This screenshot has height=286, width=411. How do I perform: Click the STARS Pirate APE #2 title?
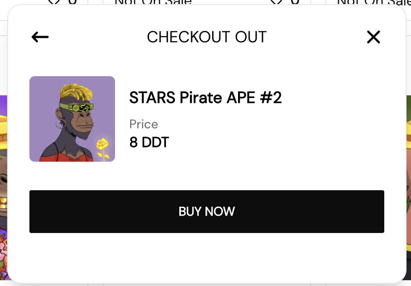click(x=205, y=98)
